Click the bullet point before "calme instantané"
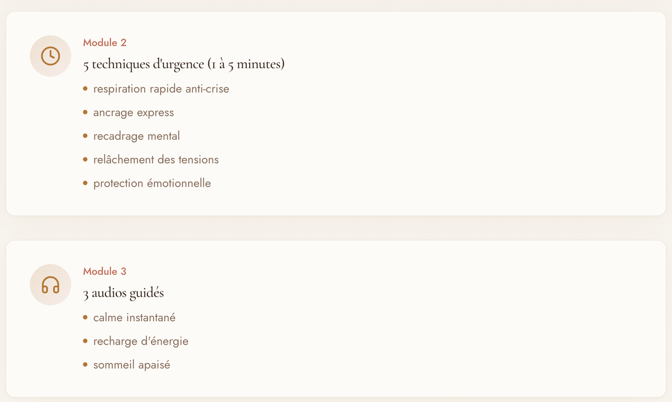 pos(85,317)
